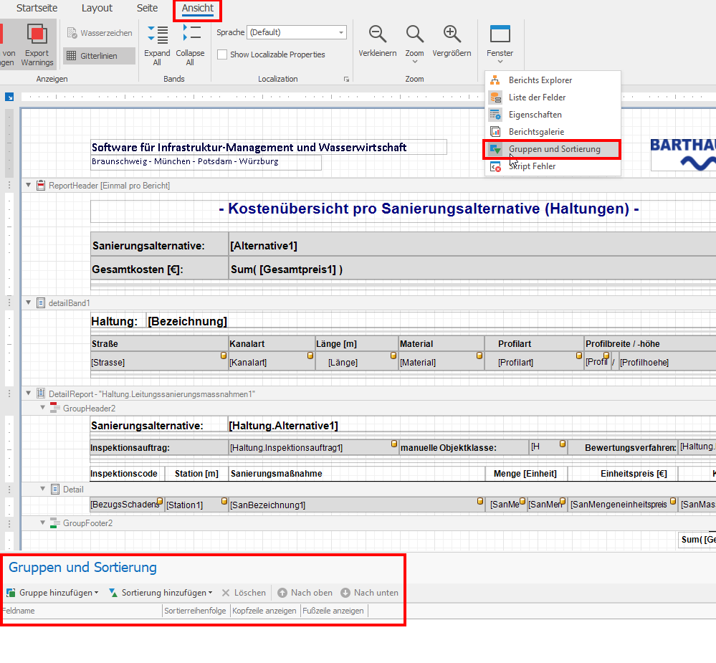716x663 pixels.
Task: Open the Startseite ribbon tab
Action: point(37,9)
